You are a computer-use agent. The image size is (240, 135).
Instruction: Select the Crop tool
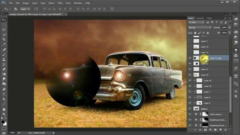click(x=4, y=39)
